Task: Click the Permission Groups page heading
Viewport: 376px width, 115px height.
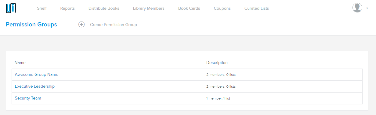Action: (x=31, y=25)
